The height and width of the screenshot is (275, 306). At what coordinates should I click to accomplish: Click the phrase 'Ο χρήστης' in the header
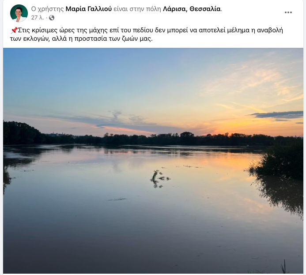coord(47,9)
